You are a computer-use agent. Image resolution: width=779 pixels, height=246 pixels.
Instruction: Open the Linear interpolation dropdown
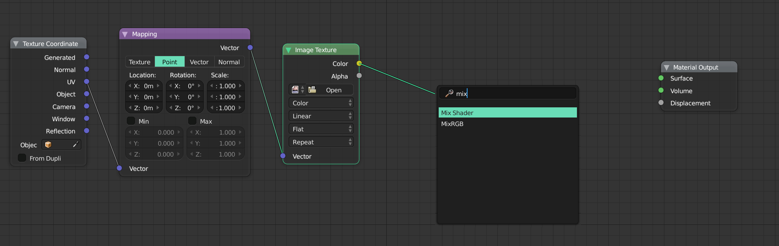[x=321, y=116]
